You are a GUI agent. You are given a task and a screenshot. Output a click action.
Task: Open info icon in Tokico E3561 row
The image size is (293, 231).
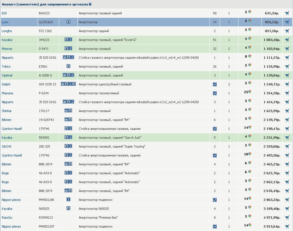pos(68,66)
